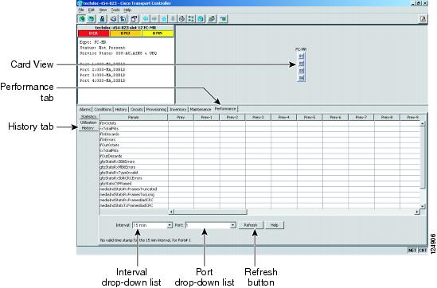437x288 pixels.
Task: Click the padlock lock-node toolbar icon
Action: tap(102, 18)
